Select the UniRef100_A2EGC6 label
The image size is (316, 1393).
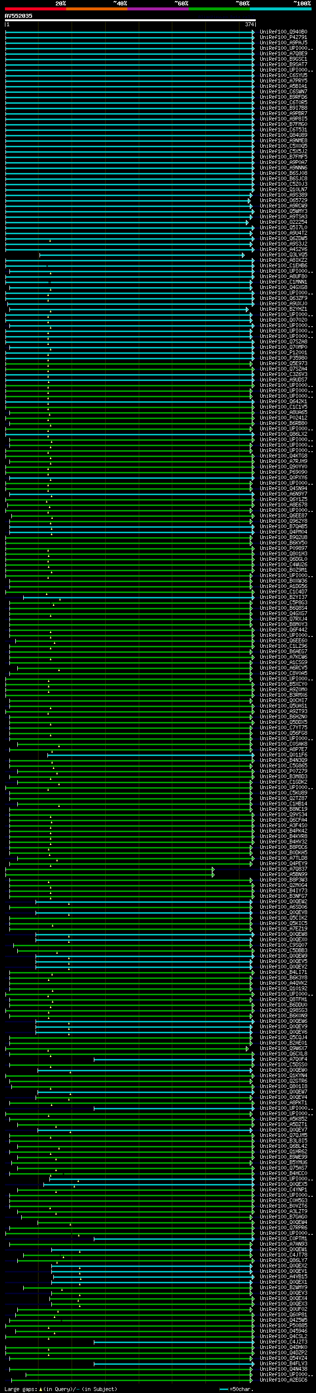[x=283, y=1380]
